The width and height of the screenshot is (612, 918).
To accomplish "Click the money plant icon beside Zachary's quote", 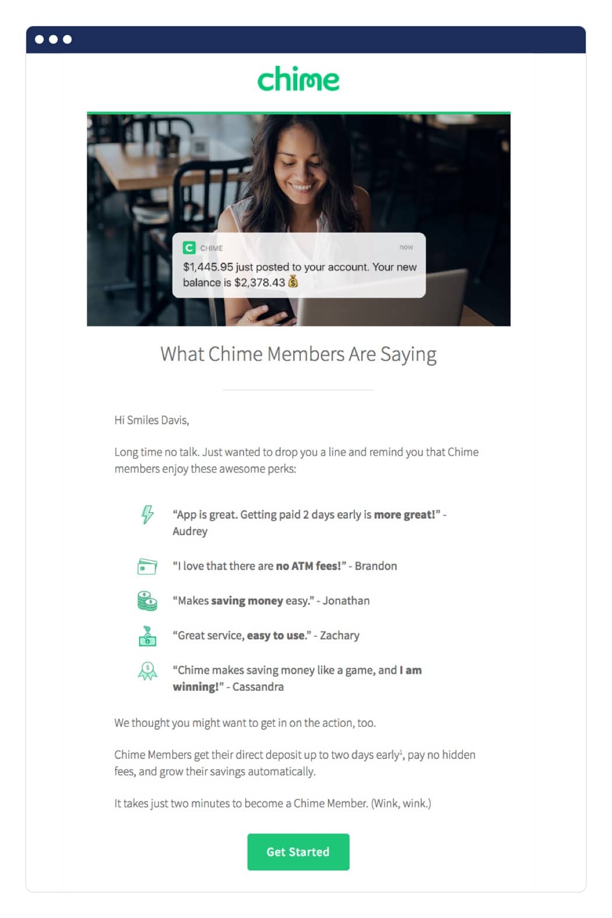I will point(147,635).
